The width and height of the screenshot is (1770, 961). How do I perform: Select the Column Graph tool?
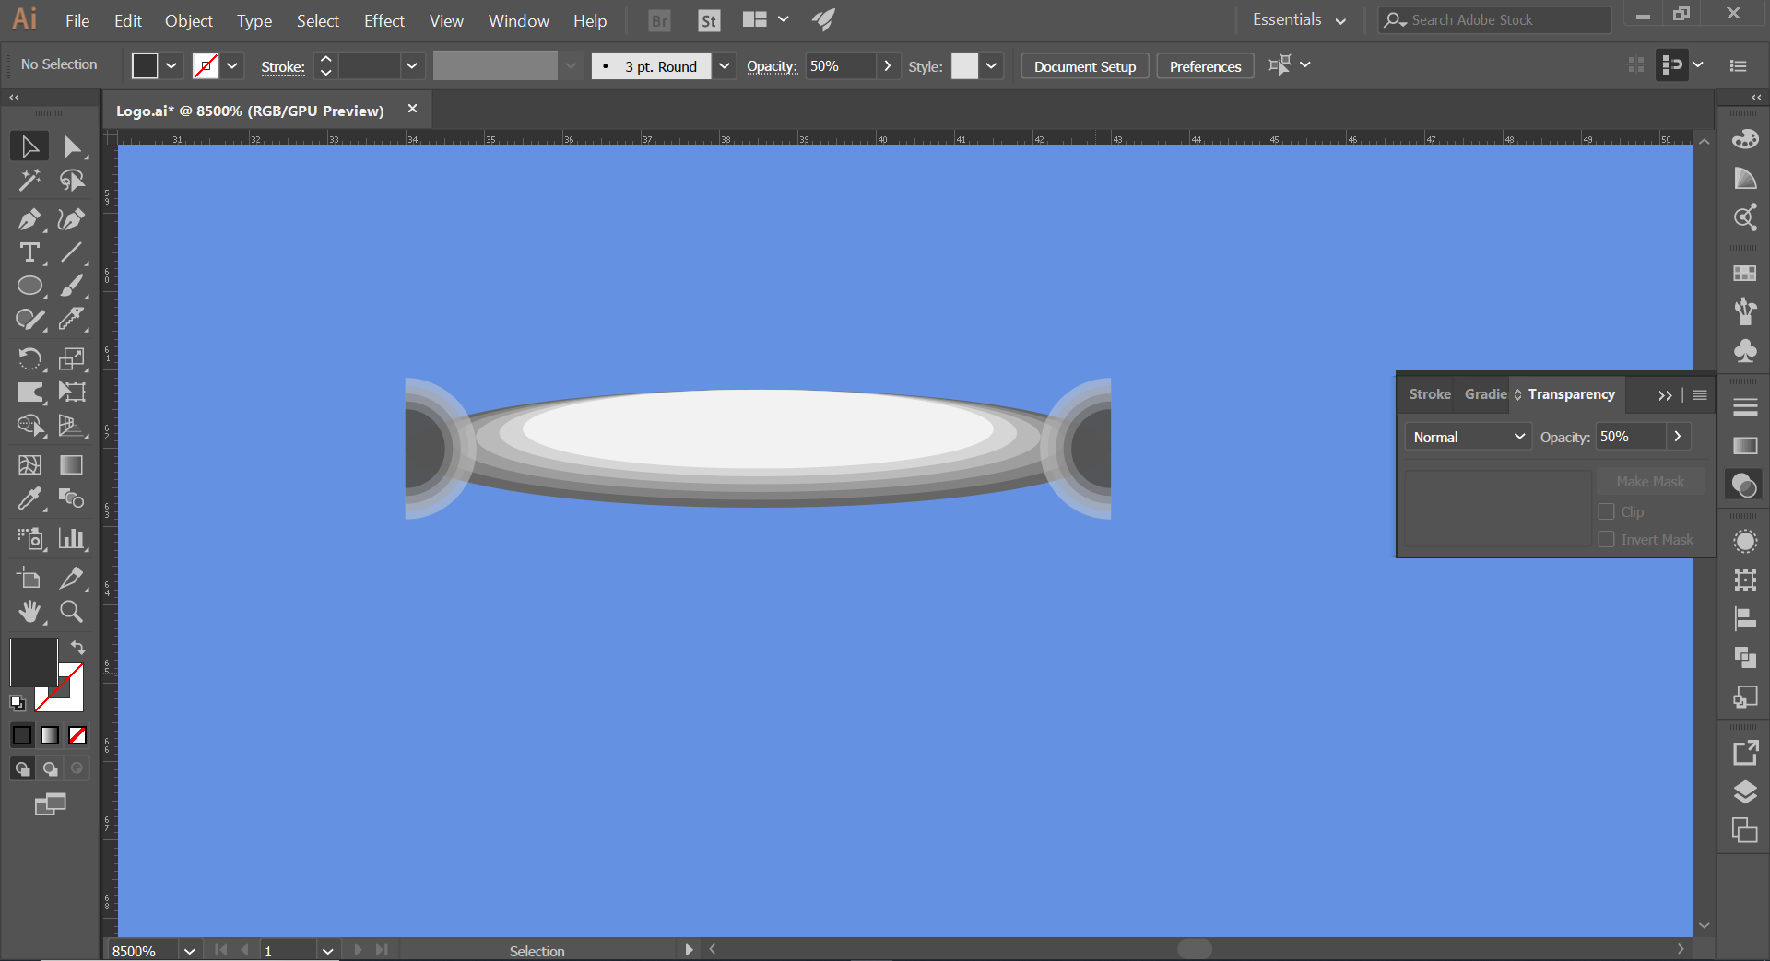click(72, 538)
